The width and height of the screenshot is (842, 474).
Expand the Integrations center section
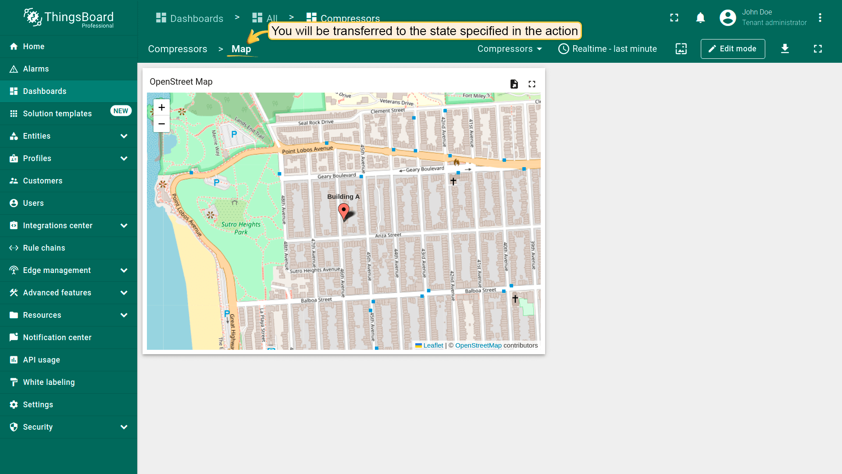tap(124, 226)
